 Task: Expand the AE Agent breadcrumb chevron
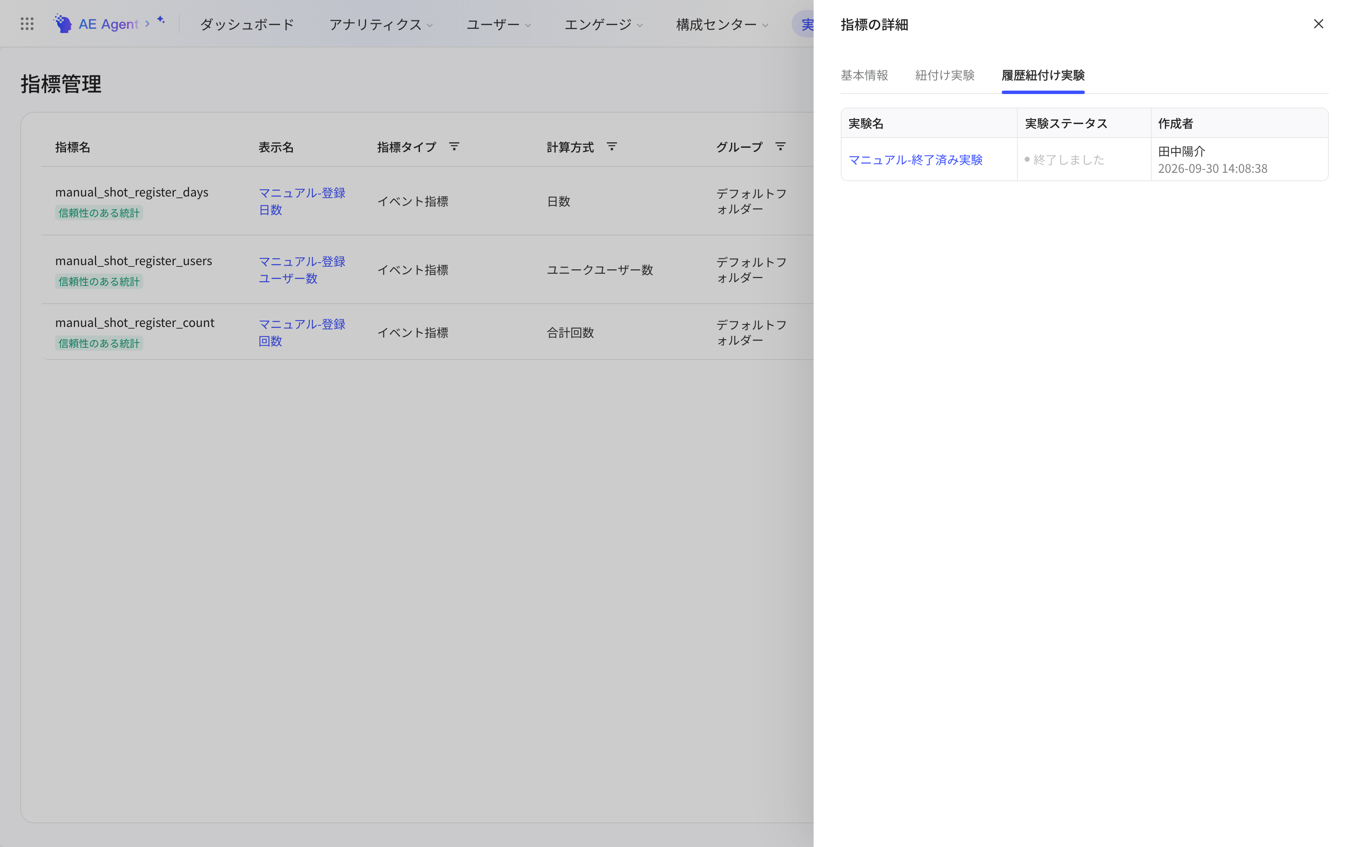pyautogui.click(x=147, y=24)
